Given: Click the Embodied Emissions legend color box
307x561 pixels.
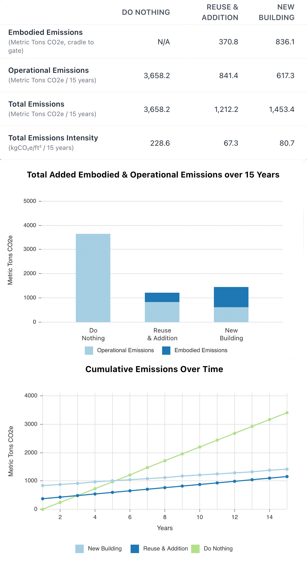Looking at the screenshot, I should click(166, 350).
